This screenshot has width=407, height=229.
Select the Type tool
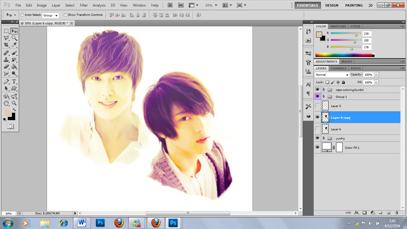(x=14, y=81)
